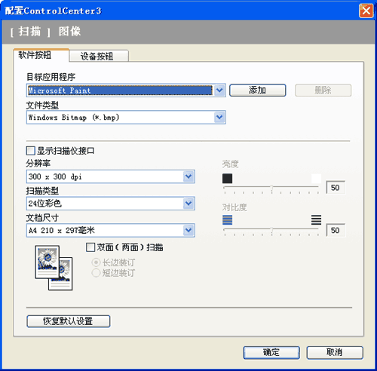Select the 长边装订 radio button
Screen dimensions: 377x371
coord(96,262)
